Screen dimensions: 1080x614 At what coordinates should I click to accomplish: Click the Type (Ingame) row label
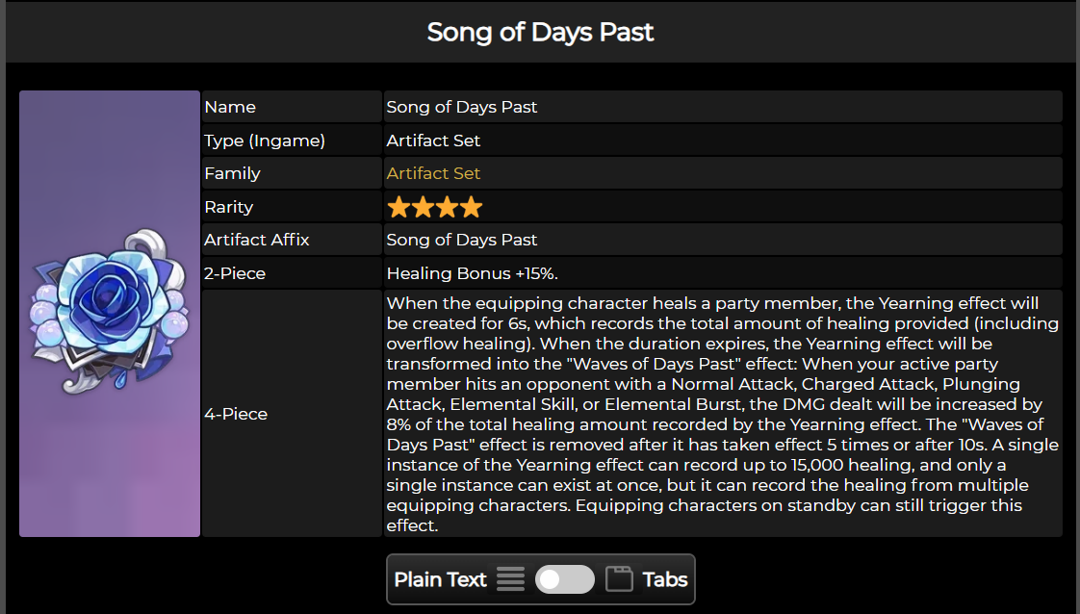(265, 141)
